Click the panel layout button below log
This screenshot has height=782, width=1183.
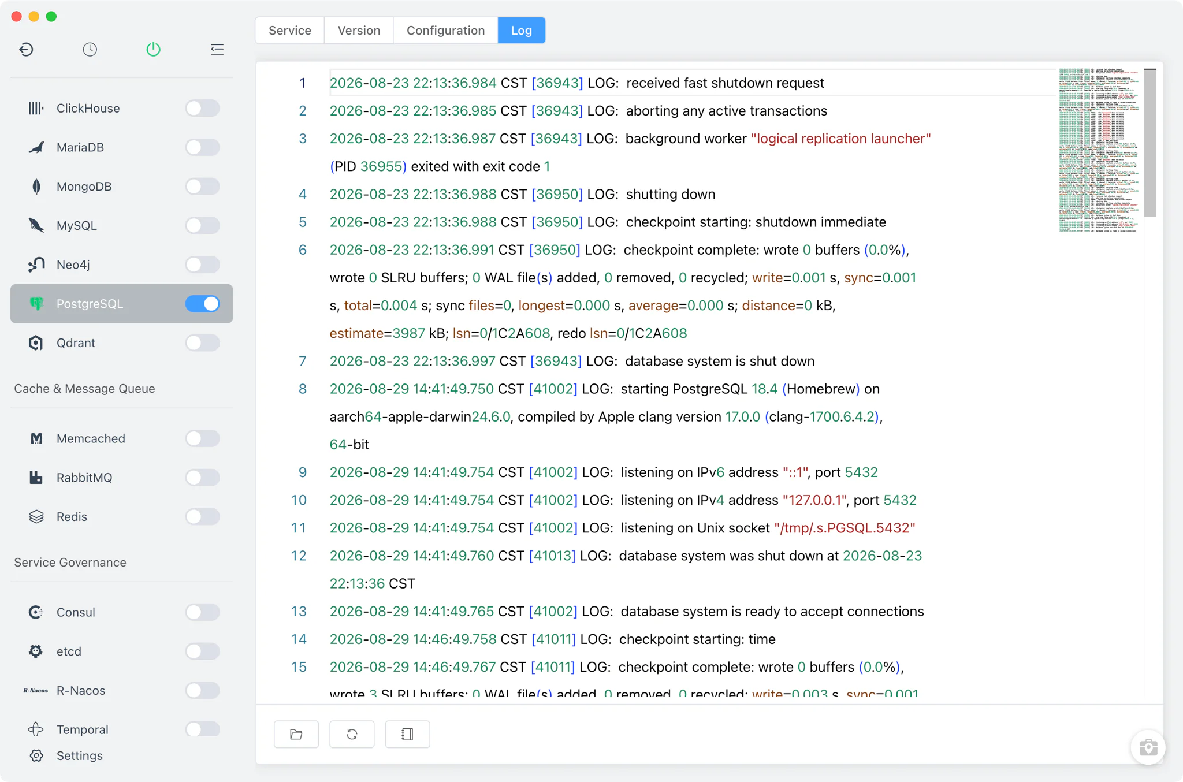(407, 734)
